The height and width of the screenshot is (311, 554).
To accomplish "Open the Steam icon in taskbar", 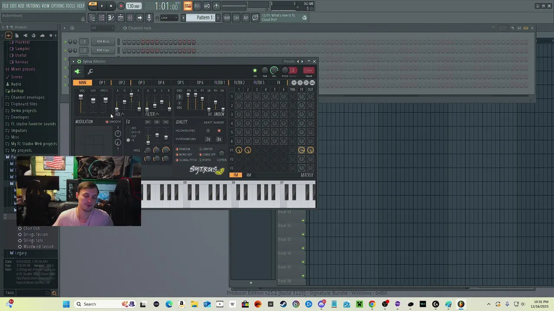I will pyautogui.click(x=283, y=304).
